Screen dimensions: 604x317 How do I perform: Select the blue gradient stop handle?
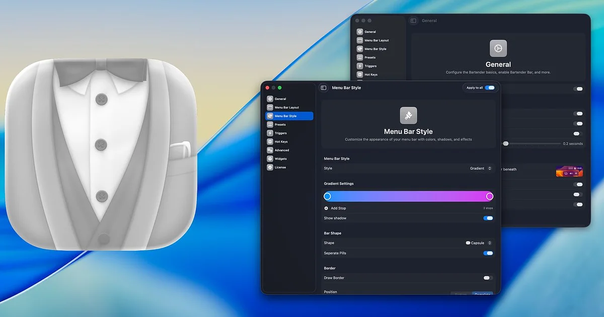[x=327, y=196]
